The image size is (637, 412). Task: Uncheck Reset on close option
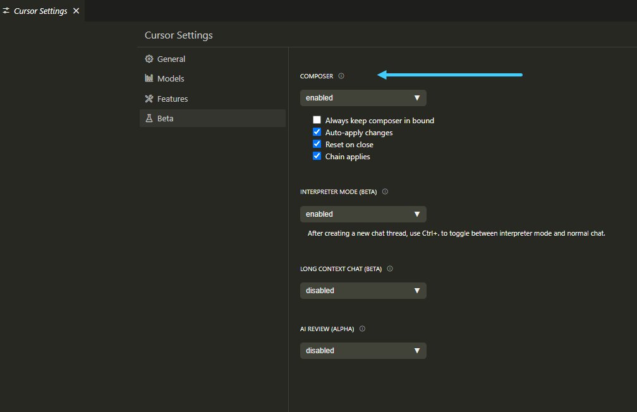317,144
